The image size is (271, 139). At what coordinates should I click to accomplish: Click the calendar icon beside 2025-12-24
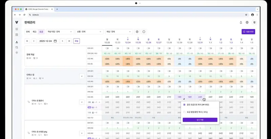pyautogui.click(x=55, y=41)
